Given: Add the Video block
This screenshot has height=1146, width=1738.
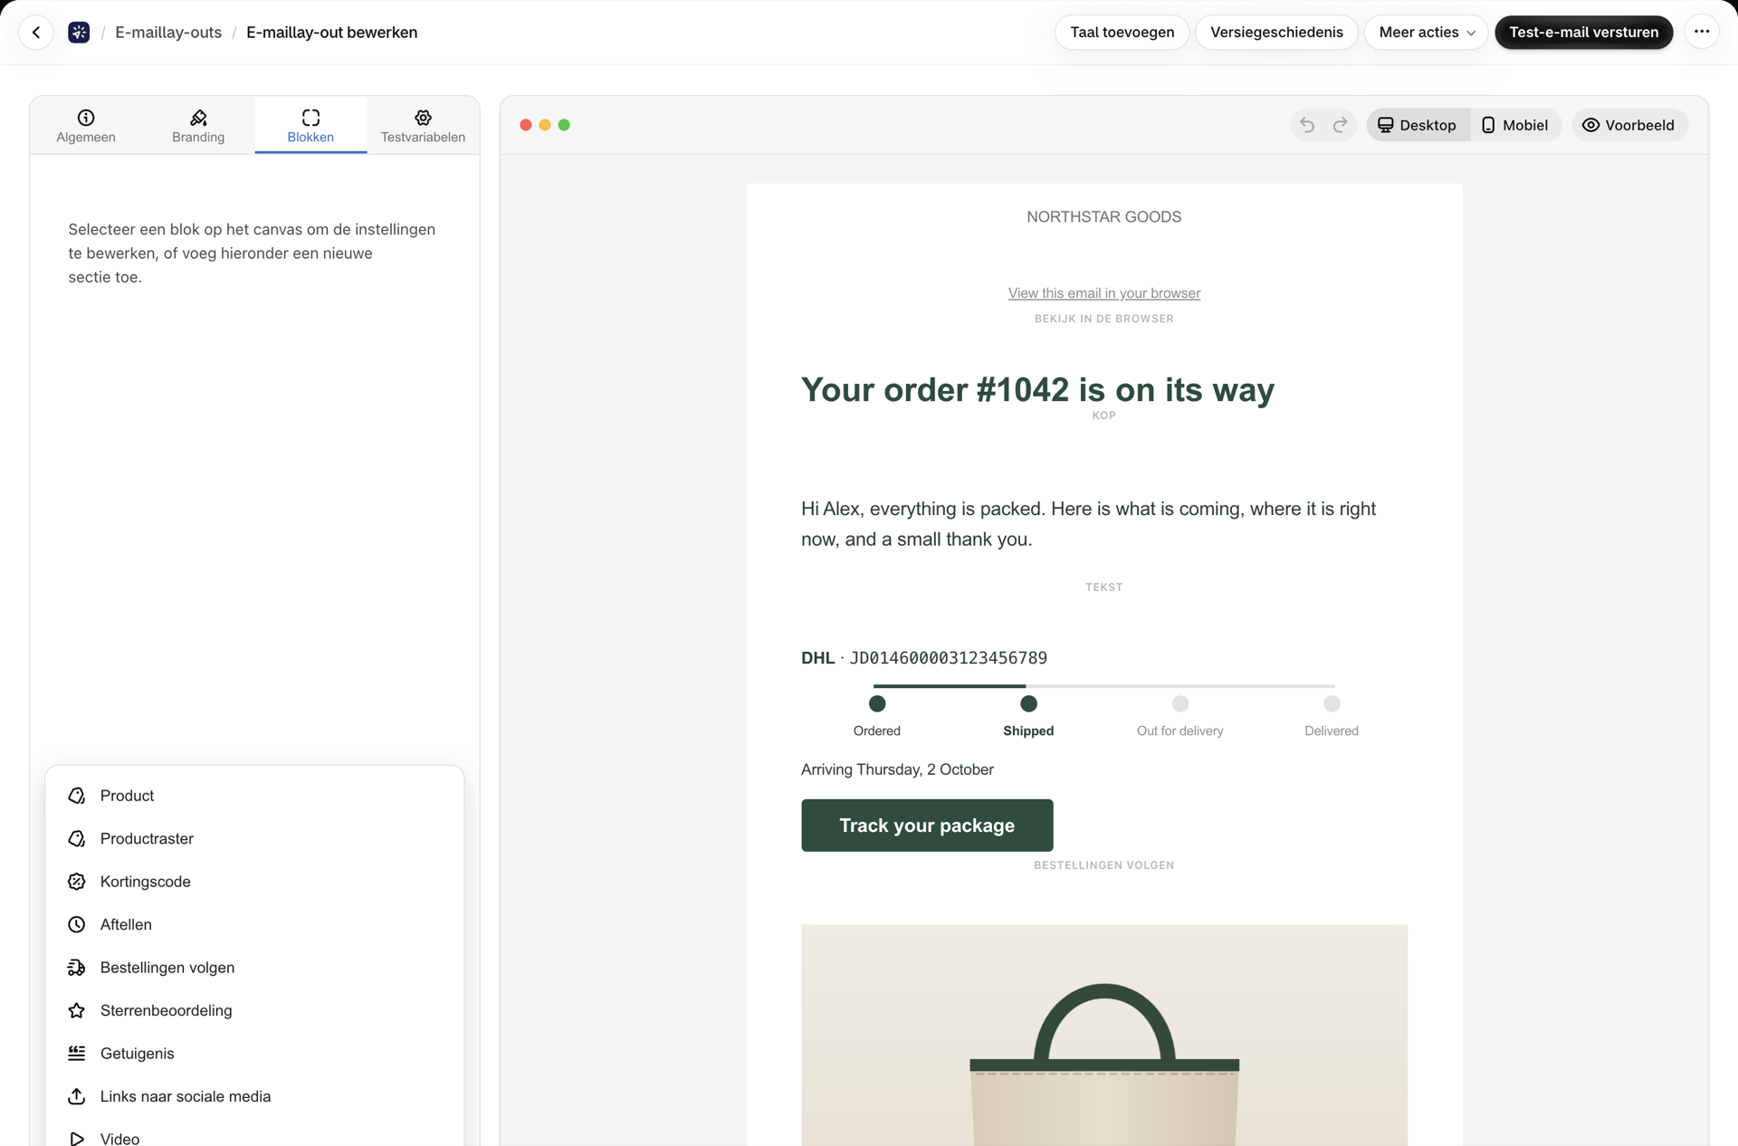Looking at the screenshot, I should (x=254, y=1137).
